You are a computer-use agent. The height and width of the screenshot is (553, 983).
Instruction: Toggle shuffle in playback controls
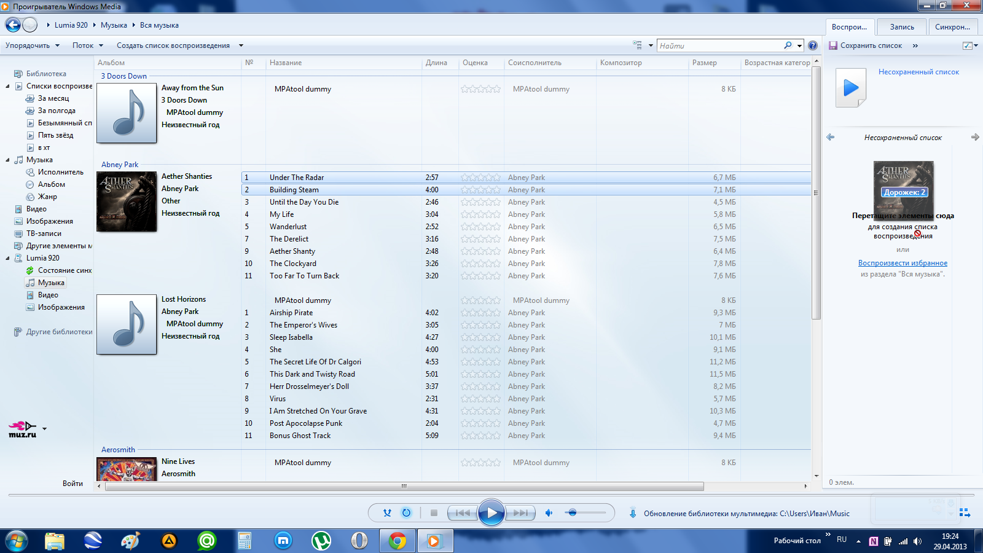[x=387, y=512]
